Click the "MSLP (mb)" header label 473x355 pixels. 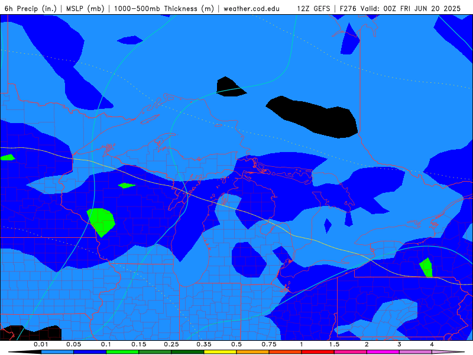pos(85,8)
